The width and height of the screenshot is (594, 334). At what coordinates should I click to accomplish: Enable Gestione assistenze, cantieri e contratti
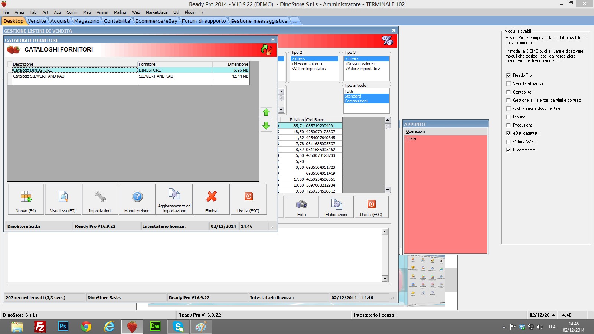click(509, 100)
